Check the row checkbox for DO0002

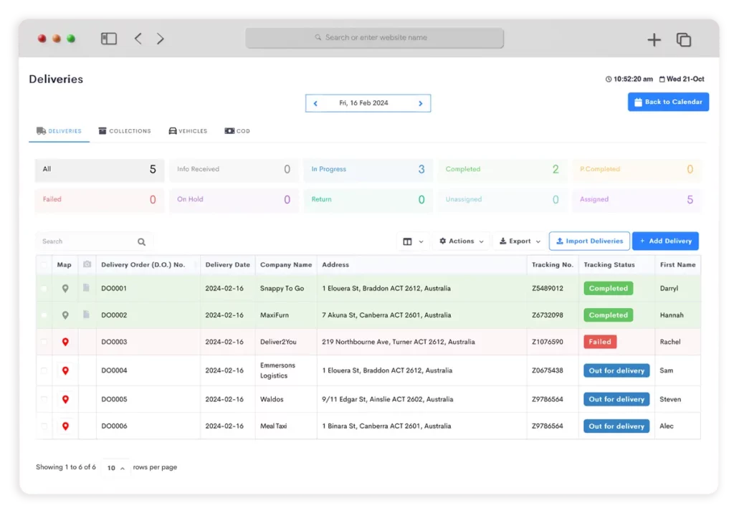(44, 315)
